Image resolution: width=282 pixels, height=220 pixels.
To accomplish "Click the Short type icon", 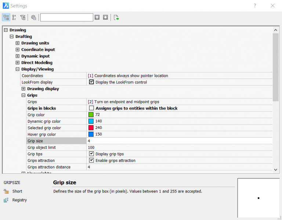I will [x=6, y=191].
